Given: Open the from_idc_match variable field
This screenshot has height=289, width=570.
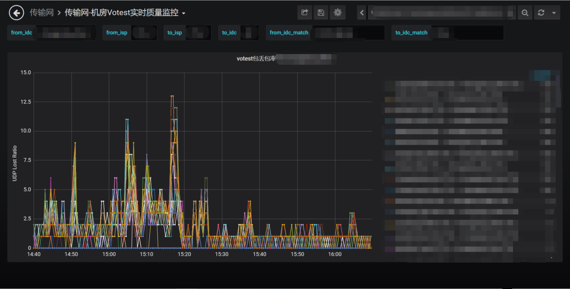Looking at the screenshot, I should pos(347,33).
